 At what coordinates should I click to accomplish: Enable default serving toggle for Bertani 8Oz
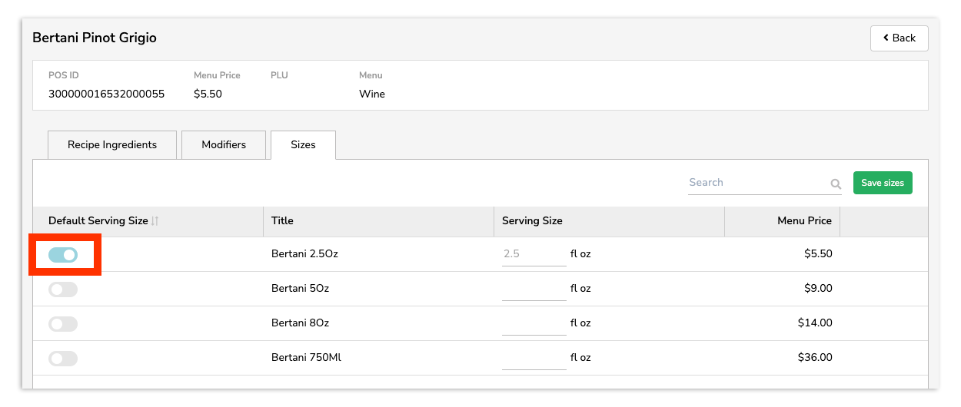point(63,324)
